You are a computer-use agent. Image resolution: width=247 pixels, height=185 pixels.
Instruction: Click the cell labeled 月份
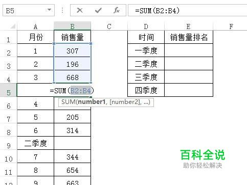(x=35, y=37)
